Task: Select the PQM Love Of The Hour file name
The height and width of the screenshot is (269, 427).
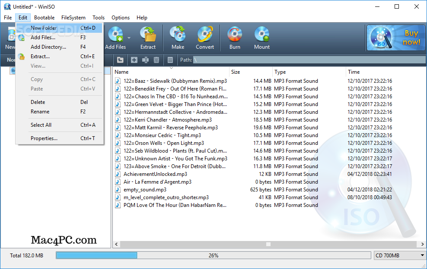Action: click(x=175, y=205)
